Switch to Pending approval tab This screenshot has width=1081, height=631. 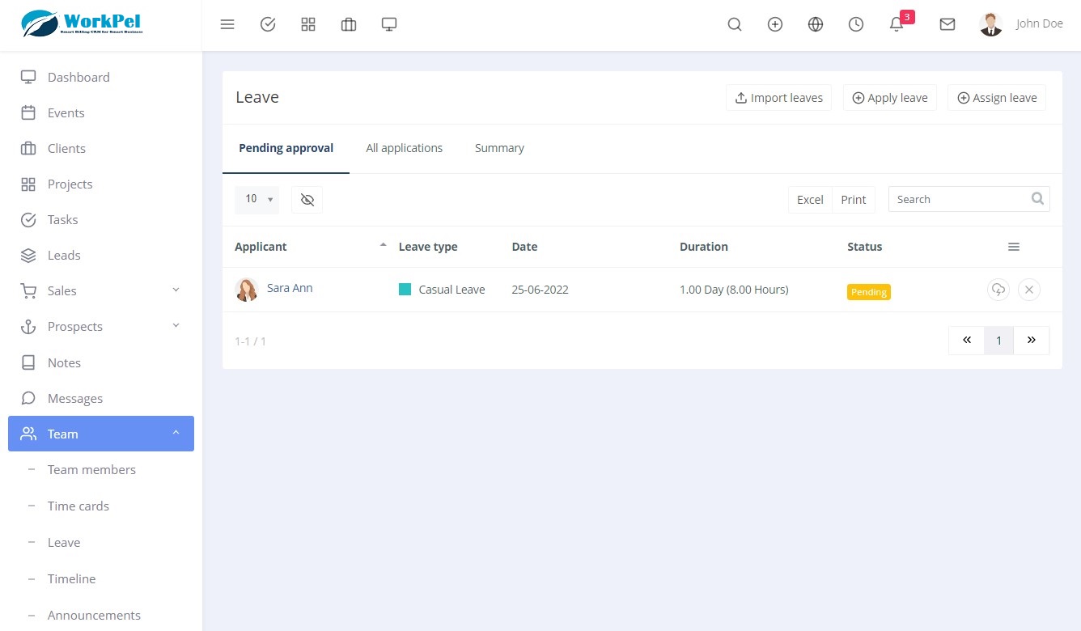pos(286,148)
